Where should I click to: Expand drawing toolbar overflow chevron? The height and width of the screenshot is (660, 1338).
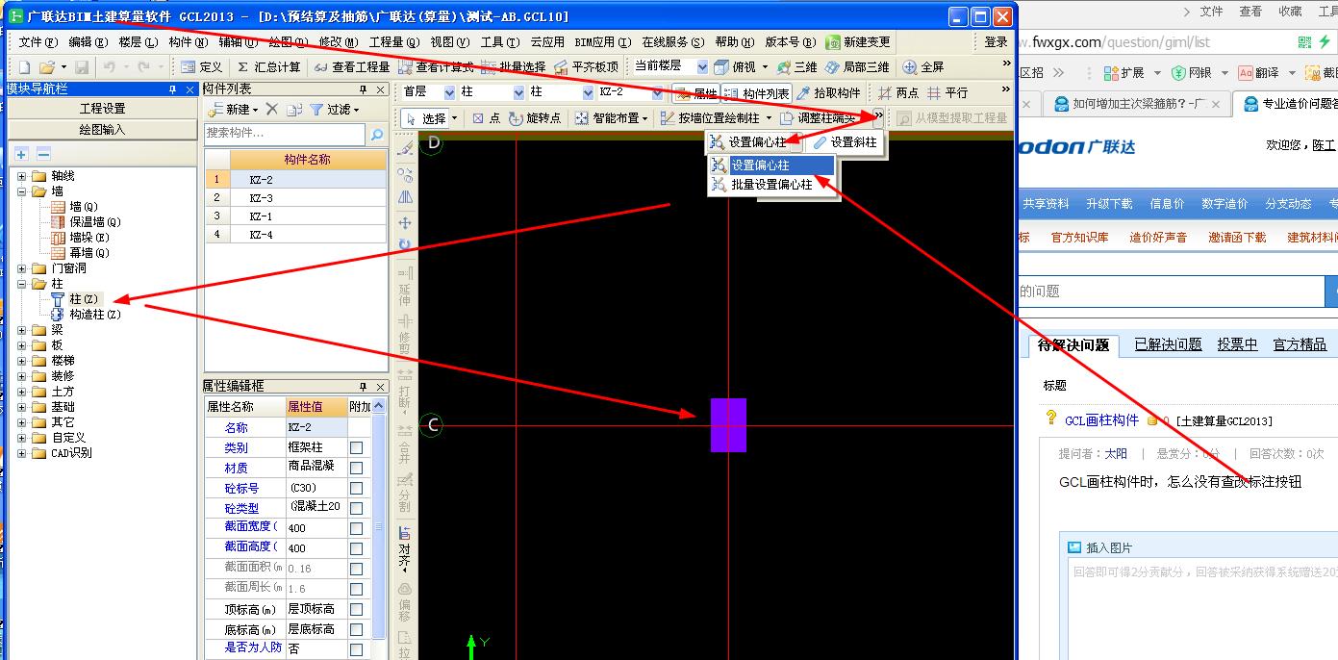[x=878, y=115]
